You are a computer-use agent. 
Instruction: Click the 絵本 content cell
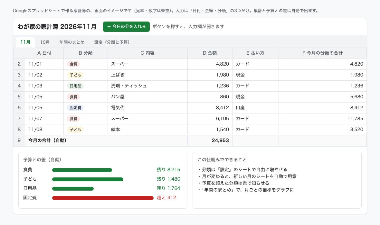[147, 130]
